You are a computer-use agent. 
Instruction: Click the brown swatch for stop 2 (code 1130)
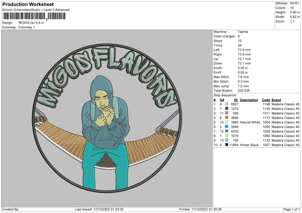coord(226,109)
